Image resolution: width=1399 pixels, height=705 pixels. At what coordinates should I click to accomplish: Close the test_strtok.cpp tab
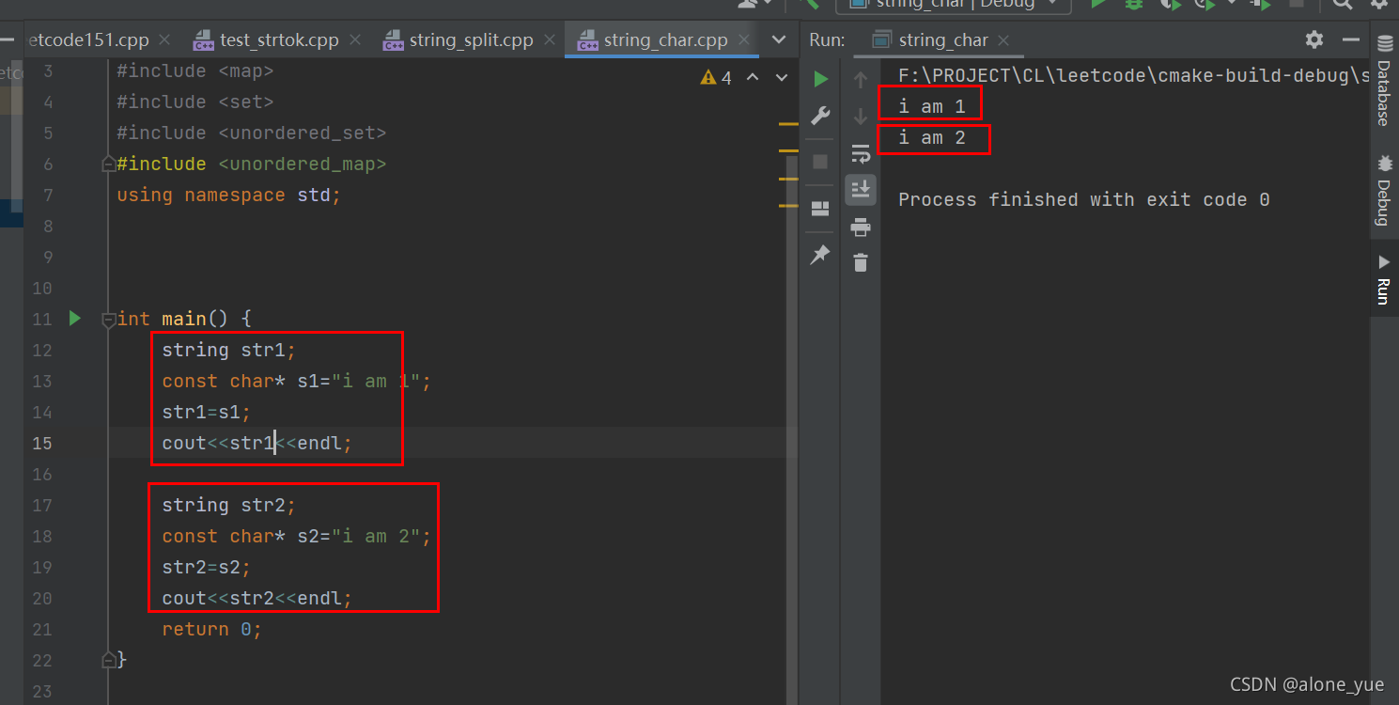356,40
